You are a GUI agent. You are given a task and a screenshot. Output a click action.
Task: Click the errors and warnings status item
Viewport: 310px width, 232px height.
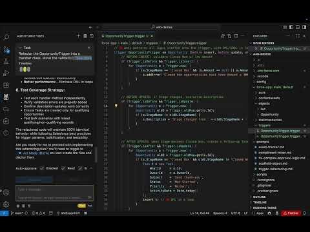click(x=39, y=213)
